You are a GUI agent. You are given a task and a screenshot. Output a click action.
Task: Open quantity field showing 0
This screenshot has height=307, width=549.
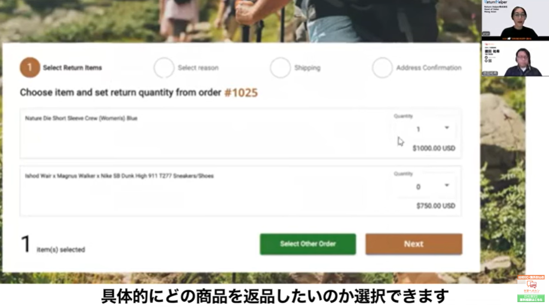tap(424, 187)
